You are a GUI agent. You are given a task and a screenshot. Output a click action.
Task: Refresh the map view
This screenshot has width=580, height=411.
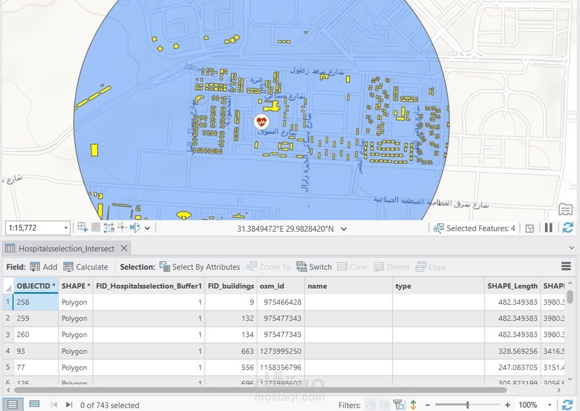click(x=567, y=228)
